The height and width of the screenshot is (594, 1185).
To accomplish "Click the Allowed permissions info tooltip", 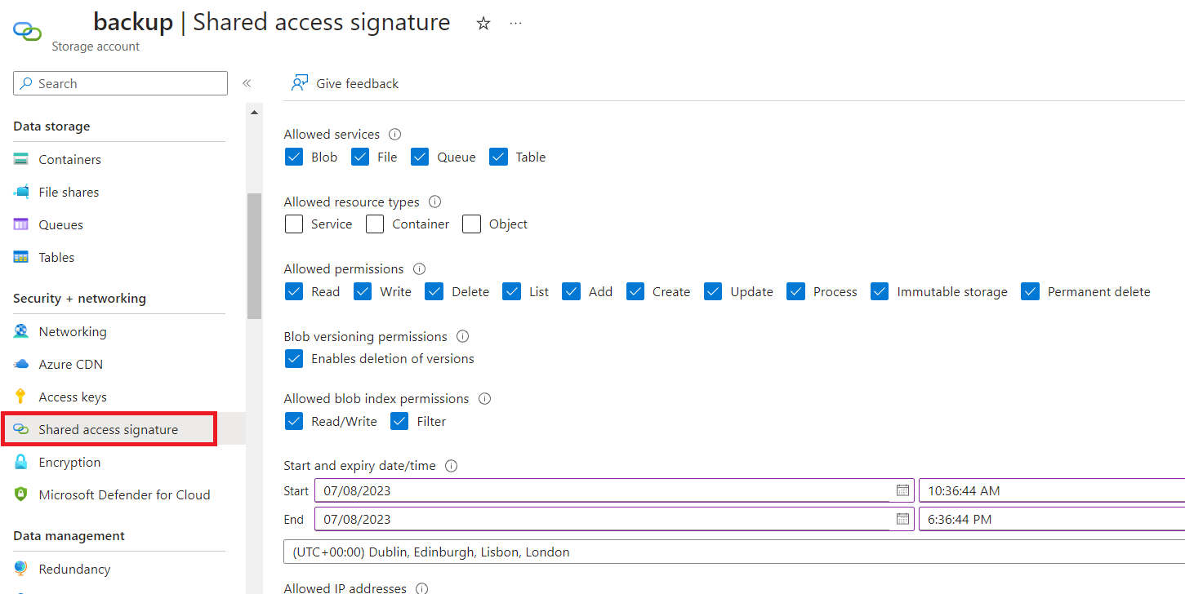I will point(418,268).
